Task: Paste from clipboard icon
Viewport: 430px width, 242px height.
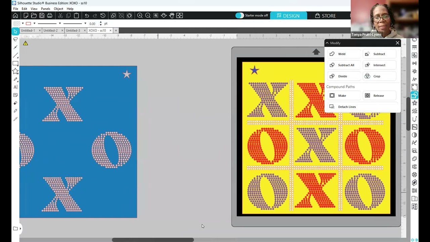Action: (76, 15)
